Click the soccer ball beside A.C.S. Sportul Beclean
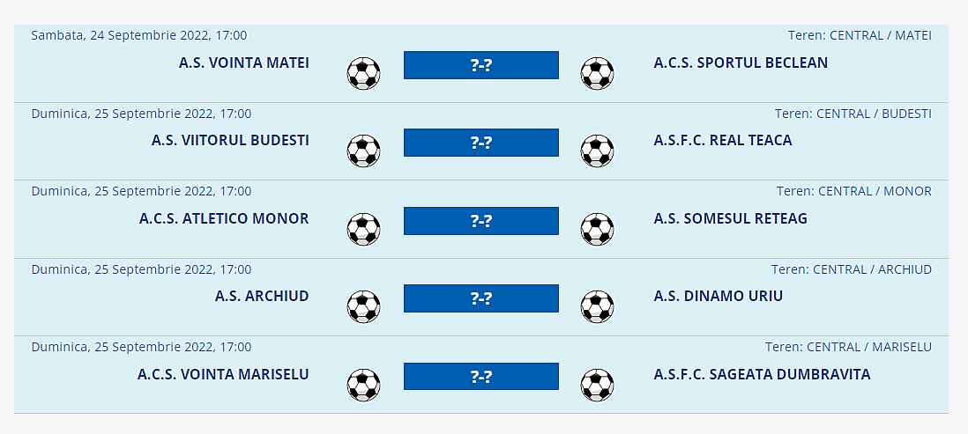968x434 pixels. [x=597, y=73]
